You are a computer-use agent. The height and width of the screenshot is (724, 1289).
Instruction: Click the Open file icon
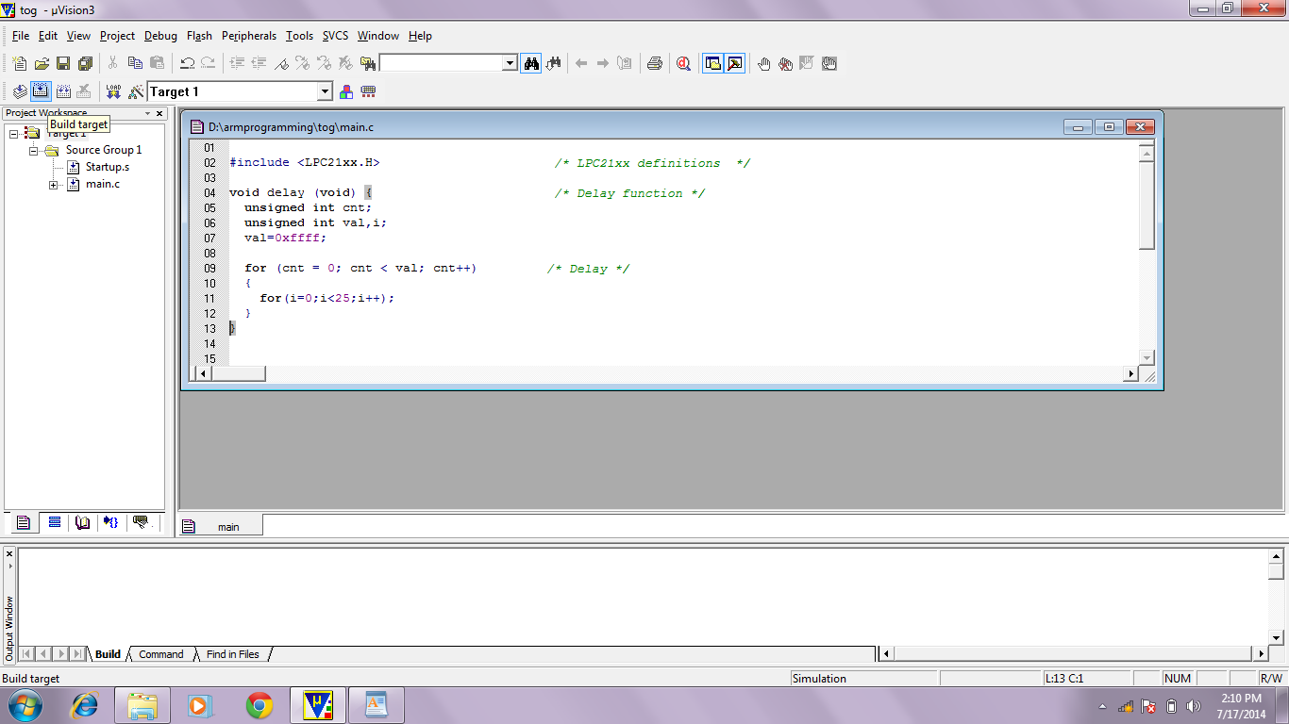click(x=42, y=63)
